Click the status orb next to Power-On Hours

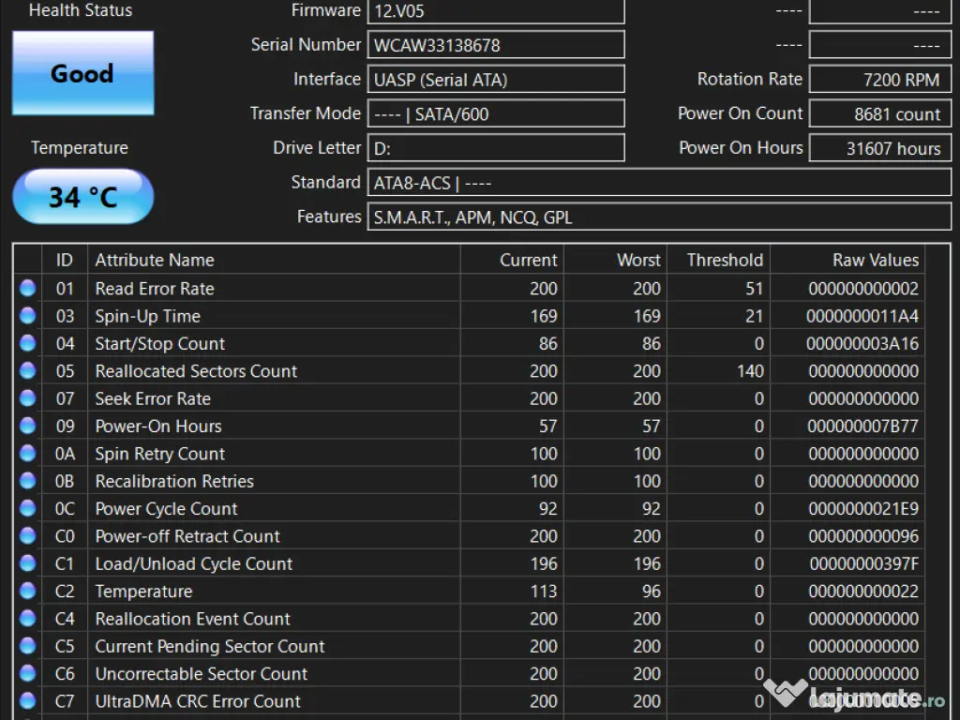coord(27,426)
